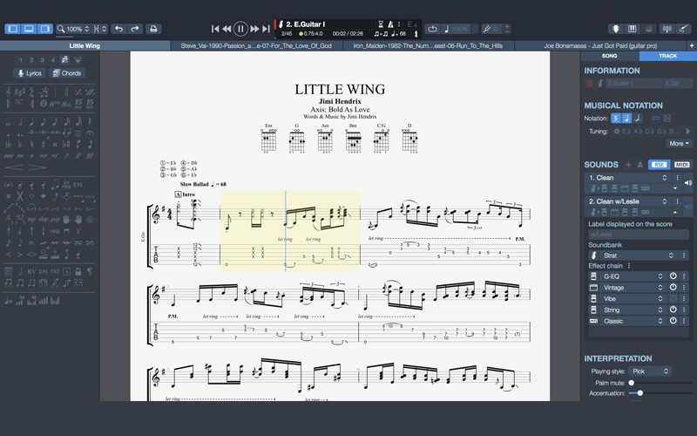Change the String effect selector

click(633, 310)
